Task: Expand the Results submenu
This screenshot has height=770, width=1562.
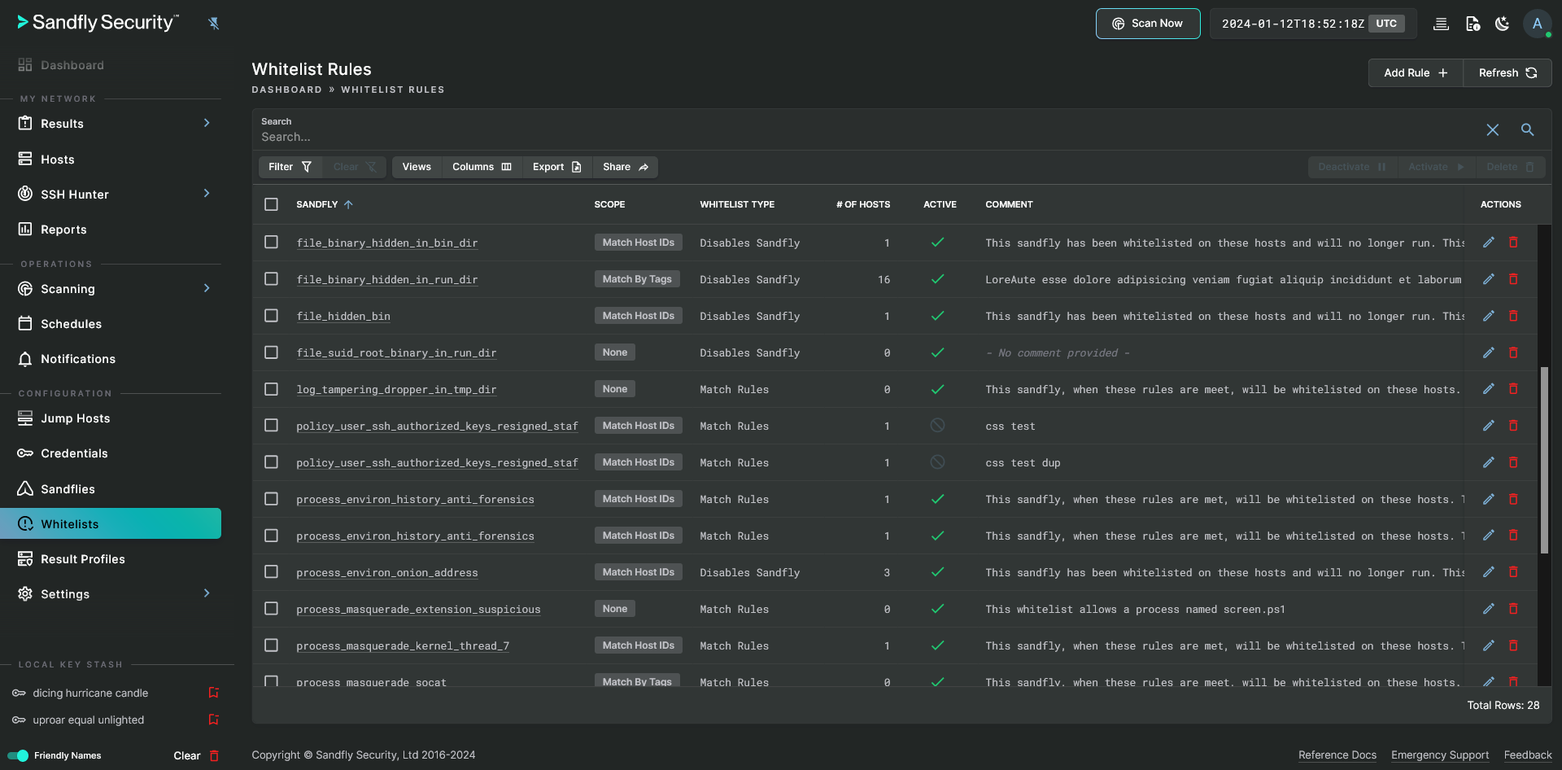Action: click(207, 123)
